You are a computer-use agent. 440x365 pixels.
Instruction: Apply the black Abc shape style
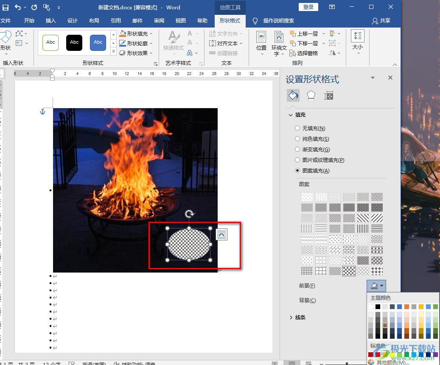click(x=74, y=43)
